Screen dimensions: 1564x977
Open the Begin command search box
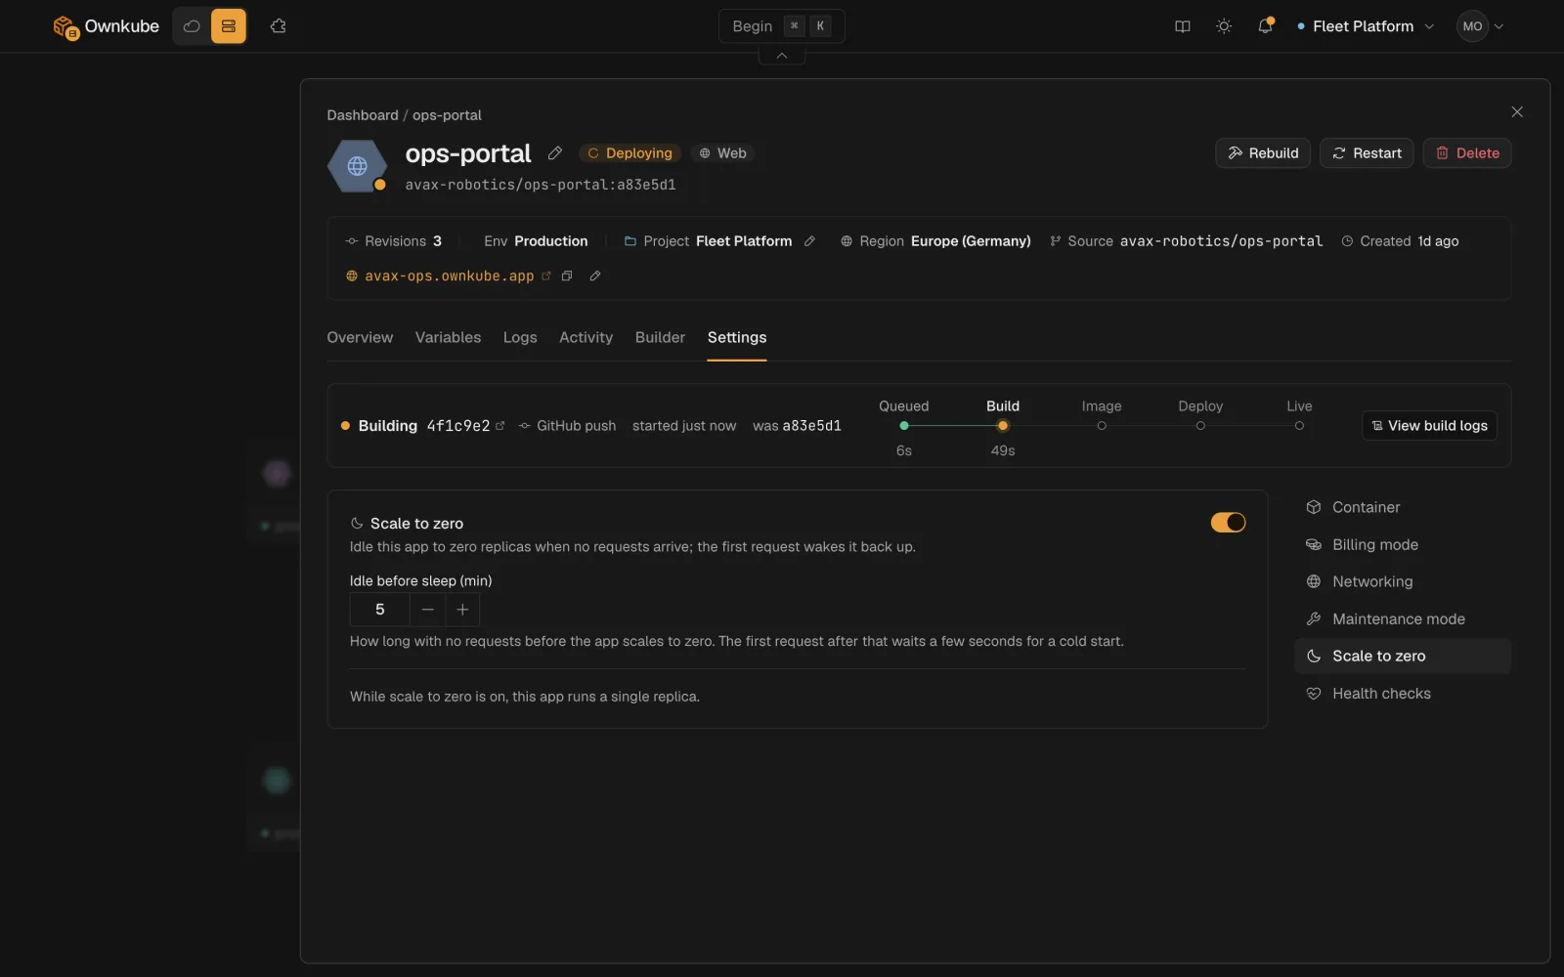[782, 26]
